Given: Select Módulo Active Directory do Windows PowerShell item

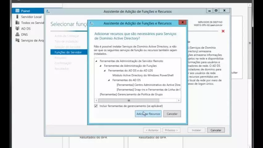Looking at the screenshot, I should click(143, 75).
